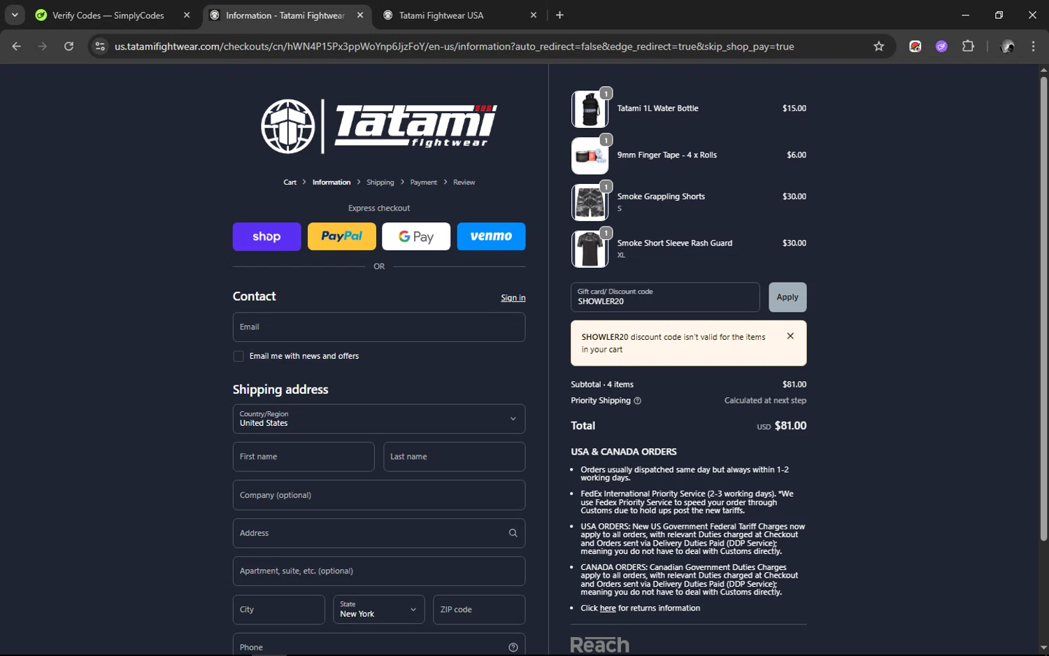Pay with Venmo express button
The image size is (1049, 656).
(x=491, y=236)
